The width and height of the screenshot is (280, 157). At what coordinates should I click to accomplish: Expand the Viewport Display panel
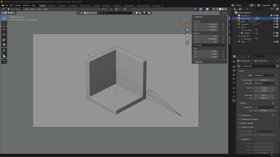pyautogui.click(x=246, y=123)
